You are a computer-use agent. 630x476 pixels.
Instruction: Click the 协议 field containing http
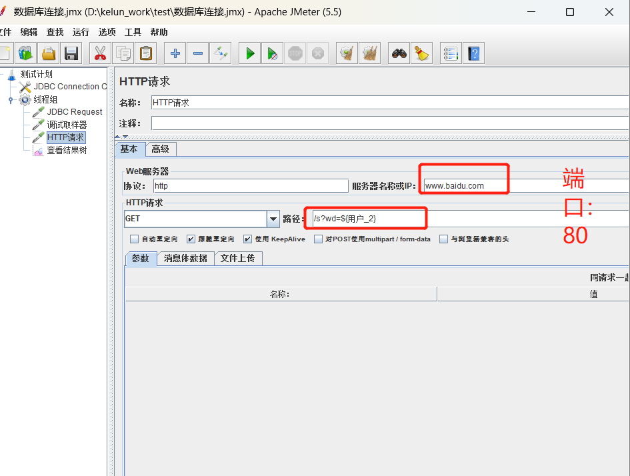(x=251, y=185)
